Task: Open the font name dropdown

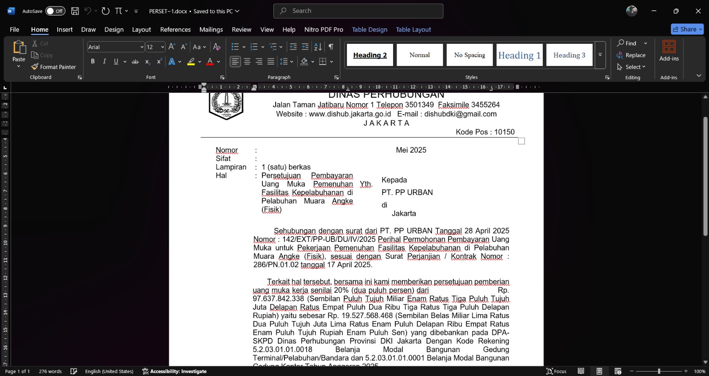Action: (142, 47)
